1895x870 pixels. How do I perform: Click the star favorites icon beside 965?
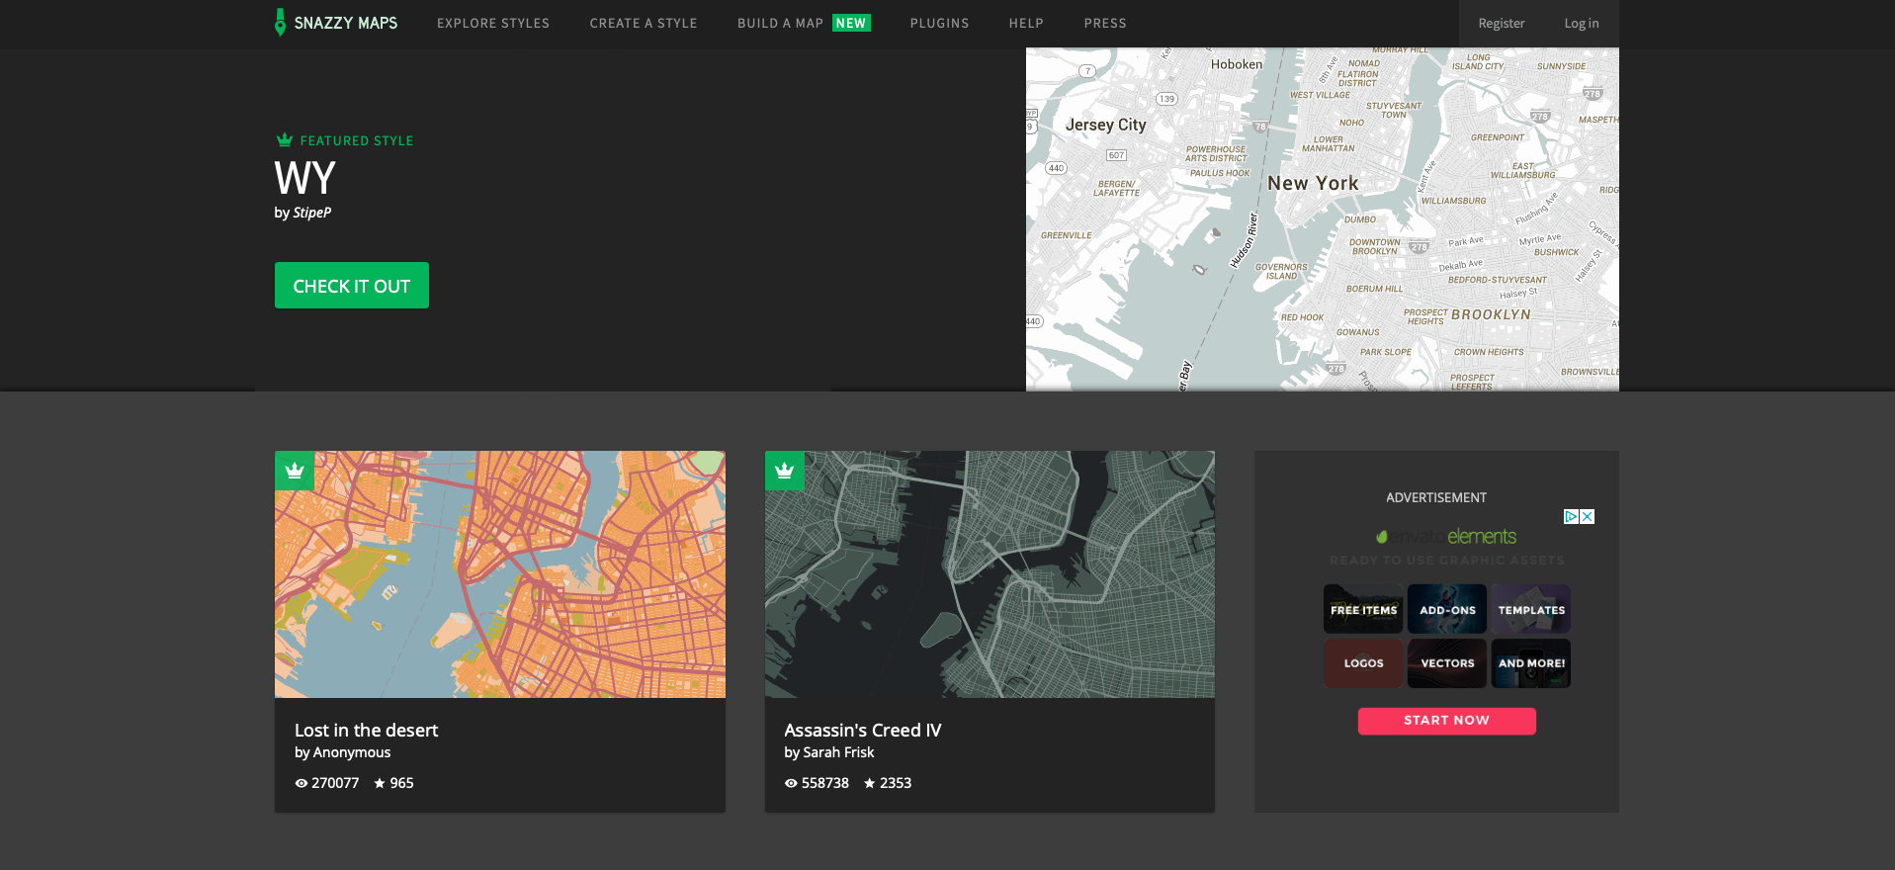[x=380, y=783]
